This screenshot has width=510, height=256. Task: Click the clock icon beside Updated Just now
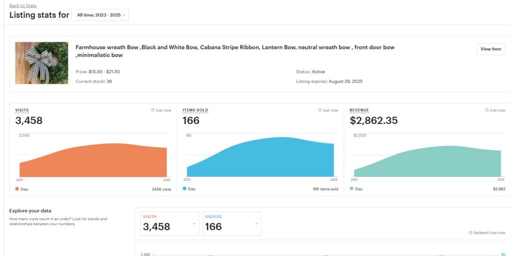470,233
